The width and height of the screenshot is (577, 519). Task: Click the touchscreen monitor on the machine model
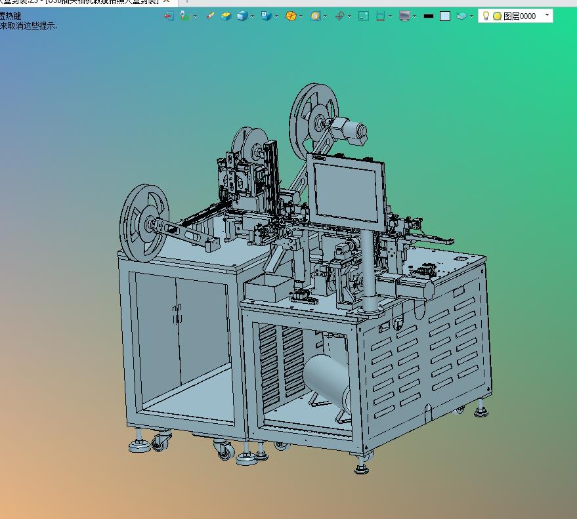pyautogui.click(x=347, y=193)
